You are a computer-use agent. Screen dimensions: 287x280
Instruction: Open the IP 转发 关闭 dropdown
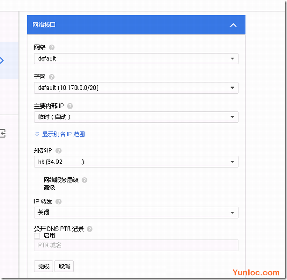click(136, 213)
